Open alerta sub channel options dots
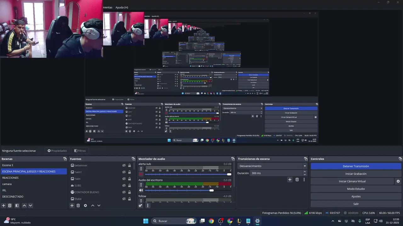 click(x=141, y=169)
